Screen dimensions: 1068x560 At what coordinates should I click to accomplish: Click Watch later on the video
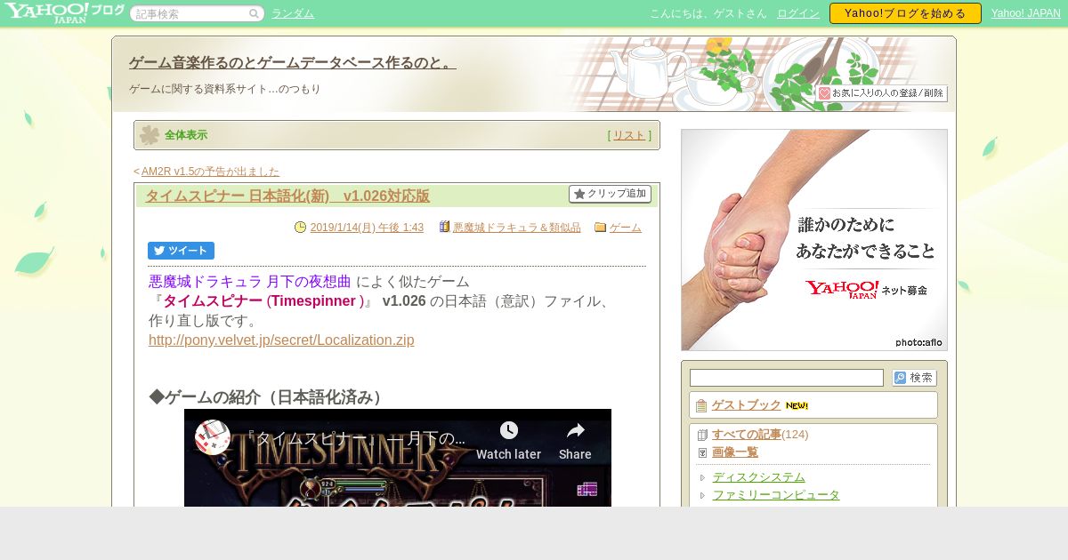tap(508, 441)
